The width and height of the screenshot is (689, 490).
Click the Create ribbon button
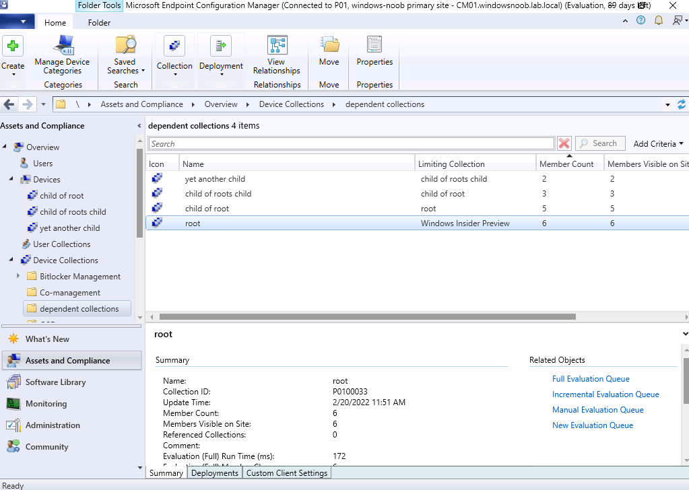[13, 55]
